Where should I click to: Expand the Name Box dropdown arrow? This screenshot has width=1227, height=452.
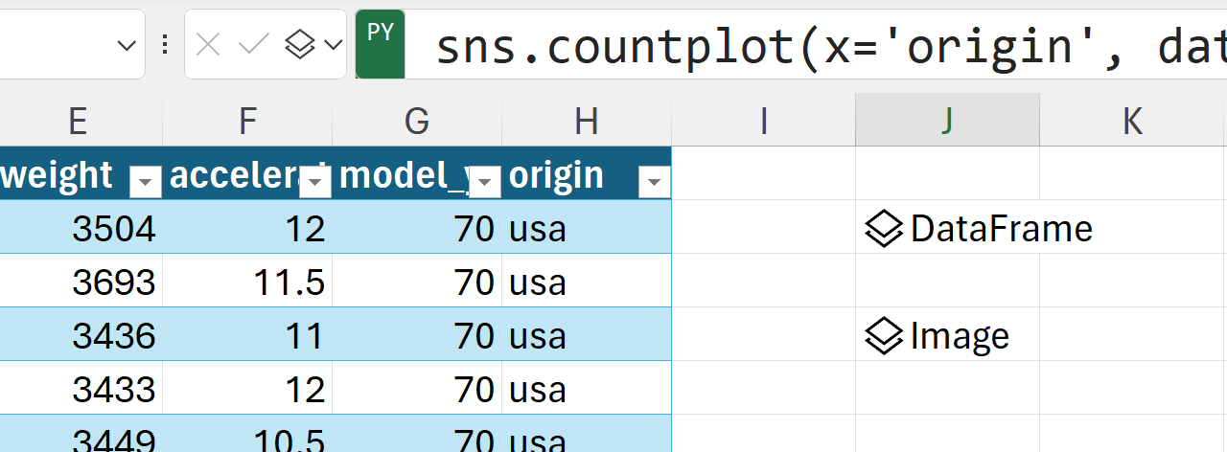(x=127, y=44)
